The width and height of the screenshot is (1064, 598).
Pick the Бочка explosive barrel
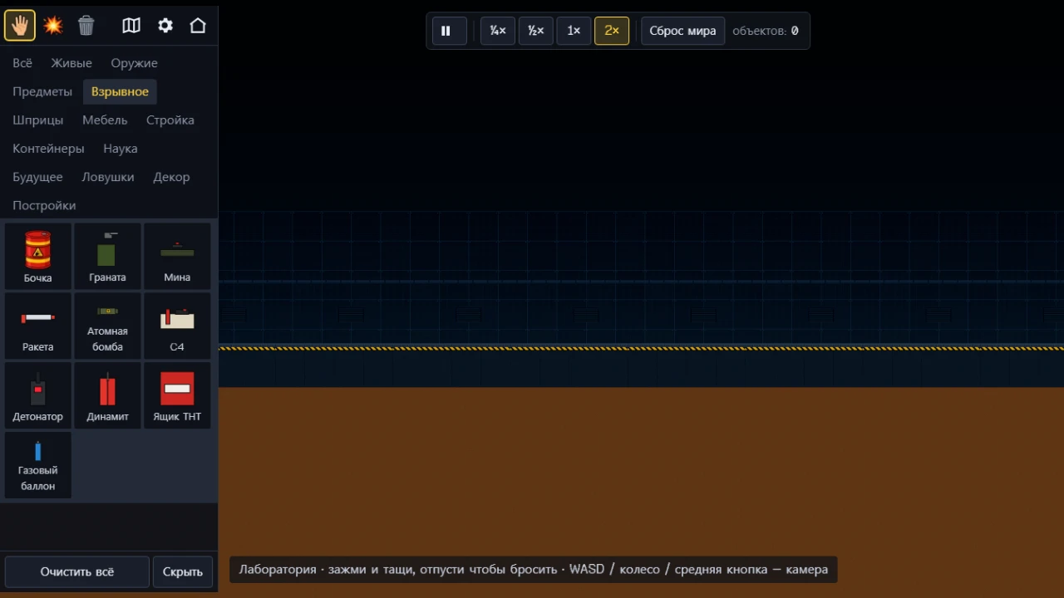click(38, 256)
